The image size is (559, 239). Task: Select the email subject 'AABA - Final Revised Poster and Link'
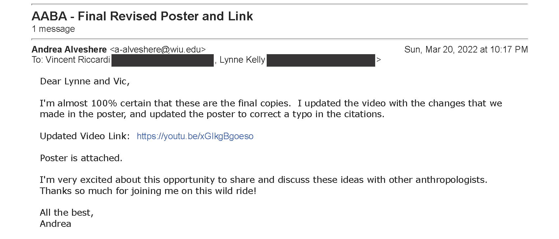[x=142, y=16]
